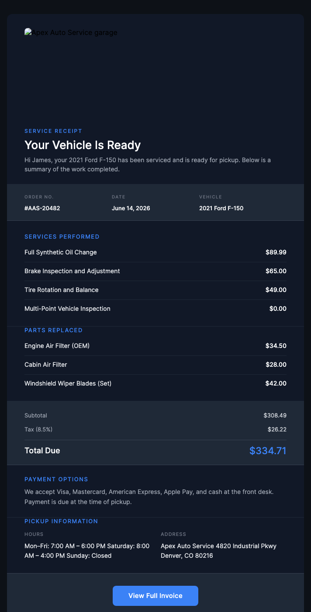
Task: Click the Payment Options heading
Action: click(x=56, y=479)
